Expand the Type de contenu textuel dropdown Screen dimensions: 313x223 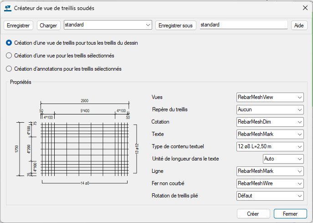270,146
